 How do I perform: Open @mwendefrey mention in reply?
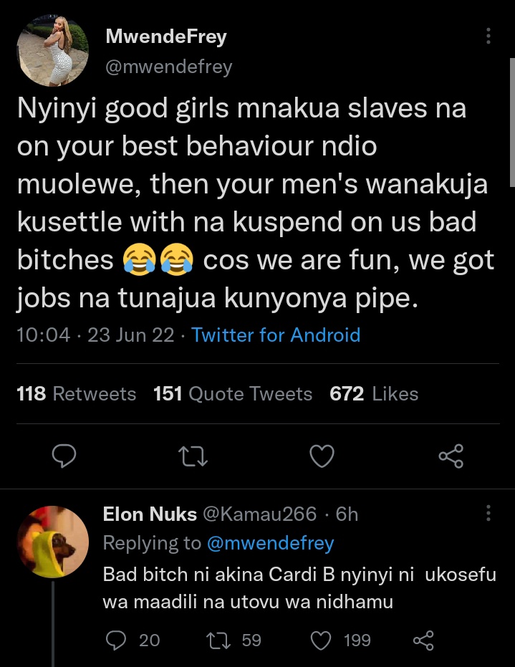coord(270,543)
